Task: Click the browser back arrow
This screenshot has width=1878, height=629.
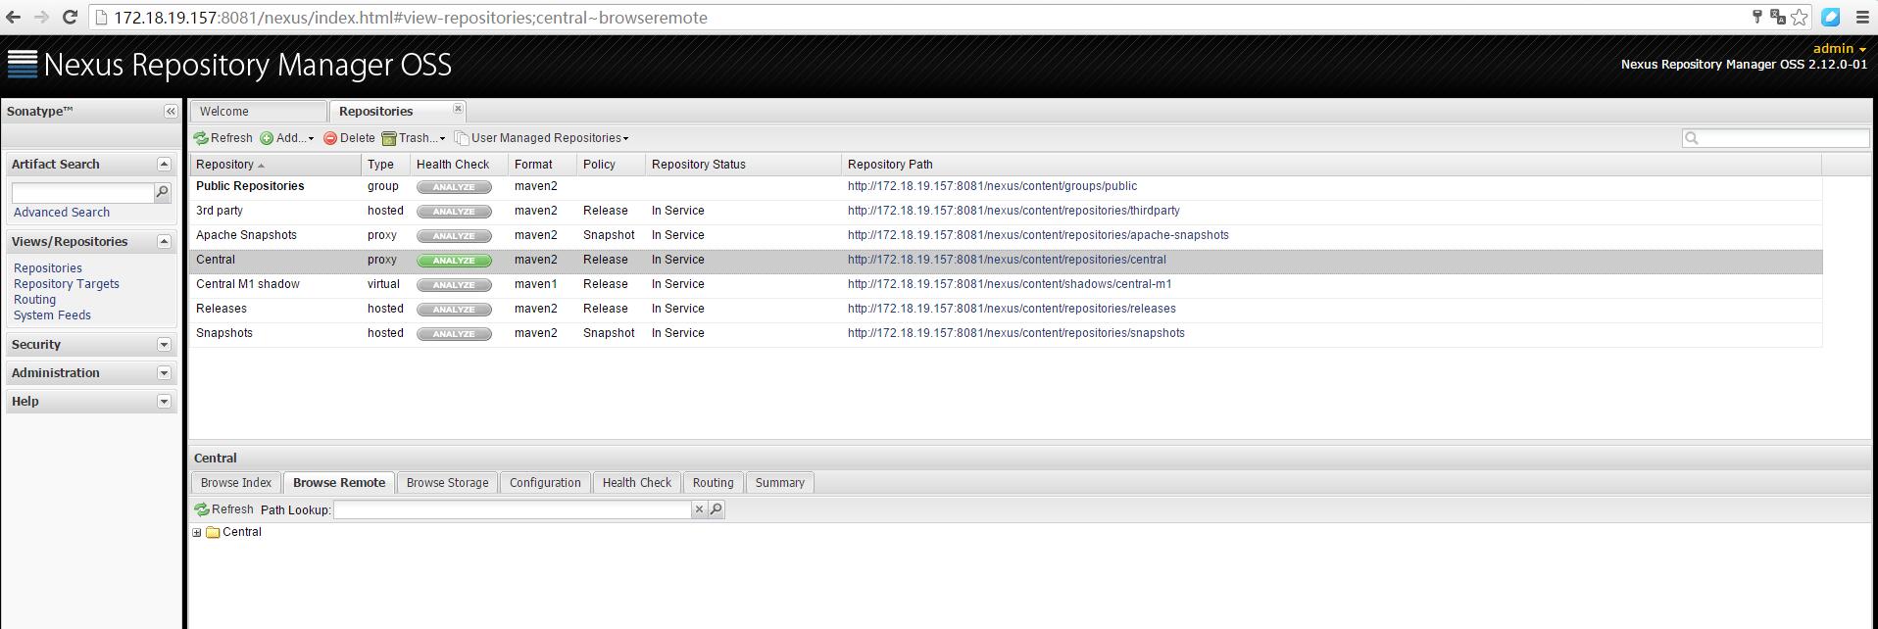Action: pos(15,17)
